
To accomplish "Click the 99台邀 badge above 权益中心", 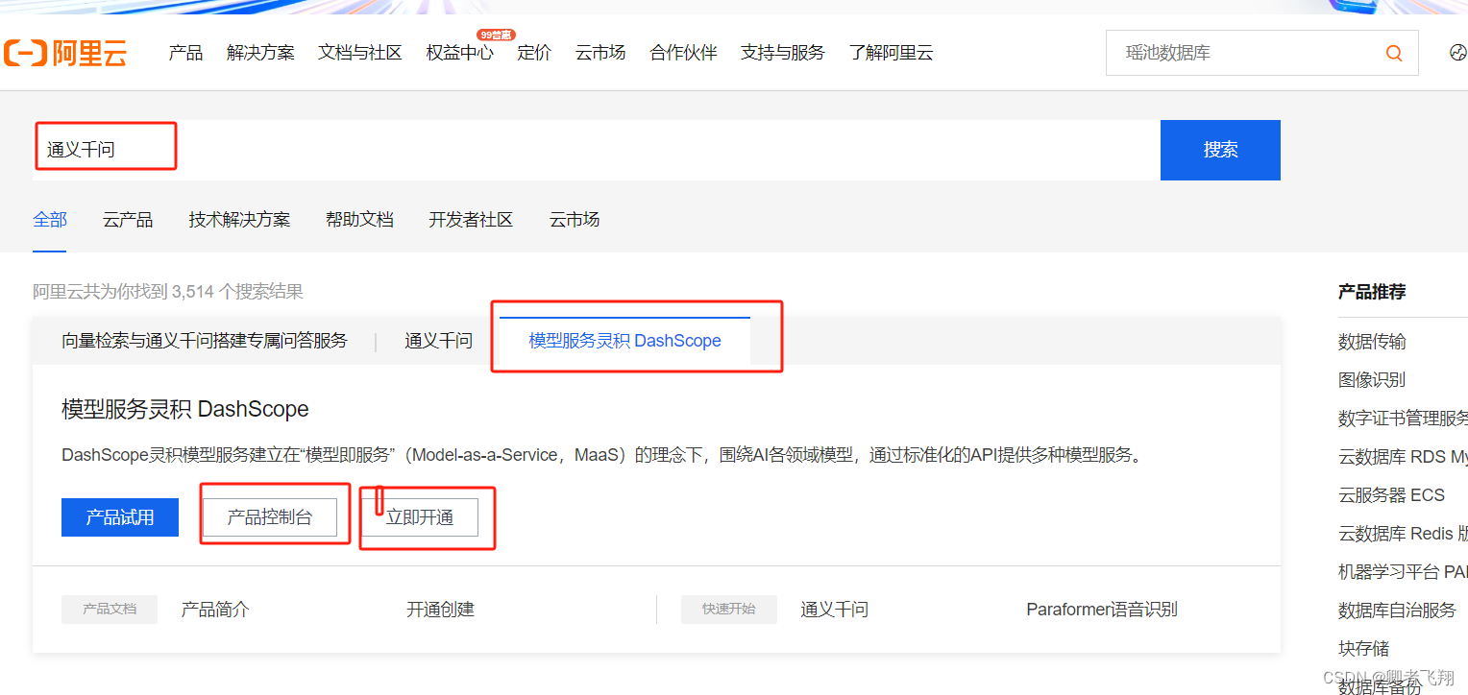I will point(496,35).
